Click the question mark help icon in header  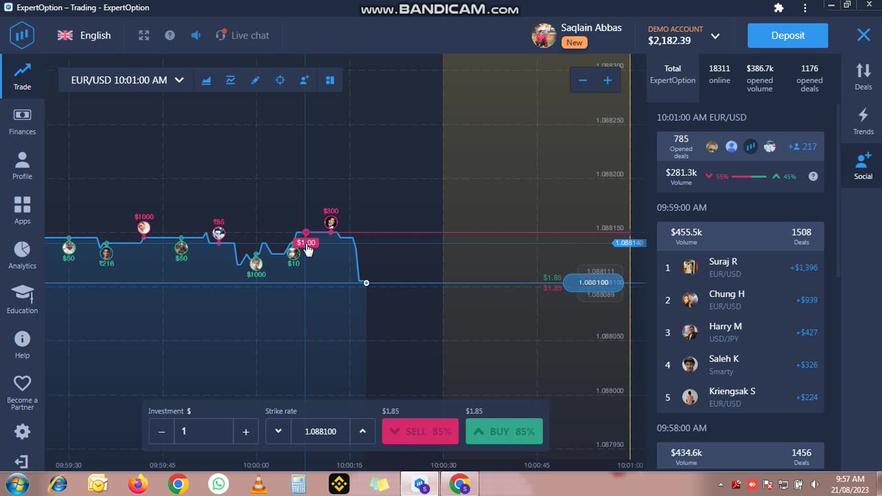click(170, 35)
